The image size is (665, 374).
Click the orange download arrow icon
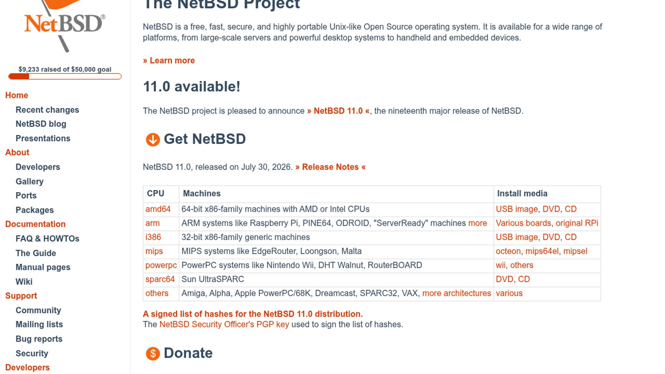[x=153, y=140]
